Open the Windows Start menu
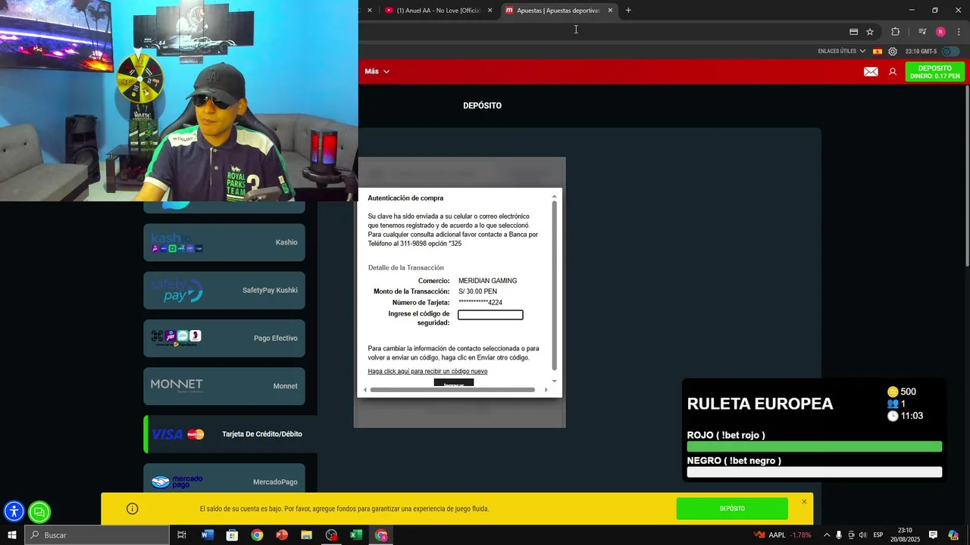This screenshot has height=545, width=970. [x=12, y=535]
